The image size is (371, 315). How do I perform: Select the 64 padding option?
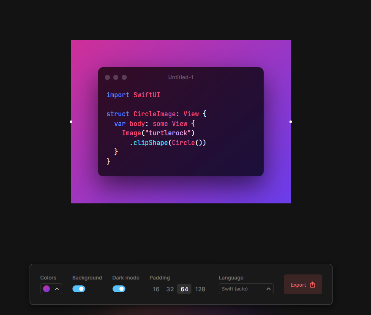(184, 289)
